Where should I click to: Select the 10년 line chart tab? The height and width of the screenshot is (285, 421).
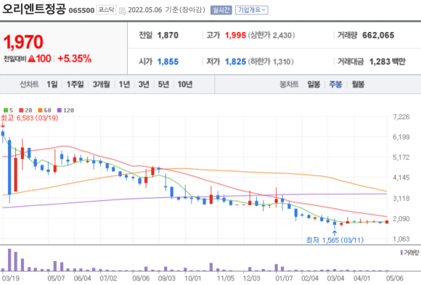[x=185, y=85]
